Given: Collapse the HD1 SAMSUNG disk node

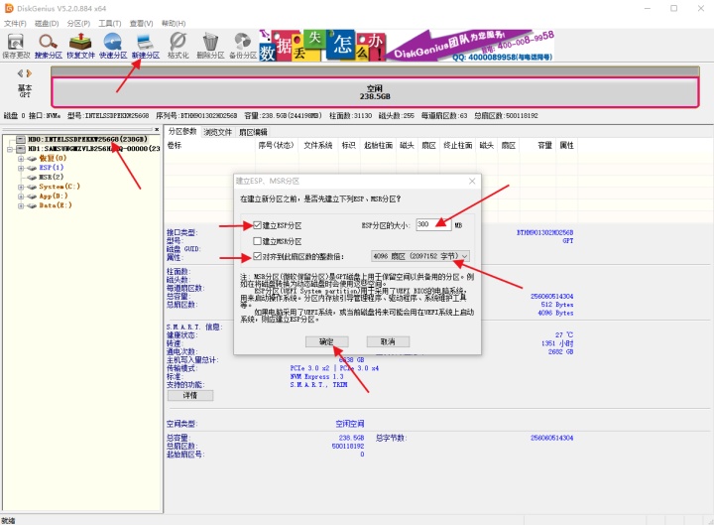Looking at the screenshot, I should click(10, 149).
